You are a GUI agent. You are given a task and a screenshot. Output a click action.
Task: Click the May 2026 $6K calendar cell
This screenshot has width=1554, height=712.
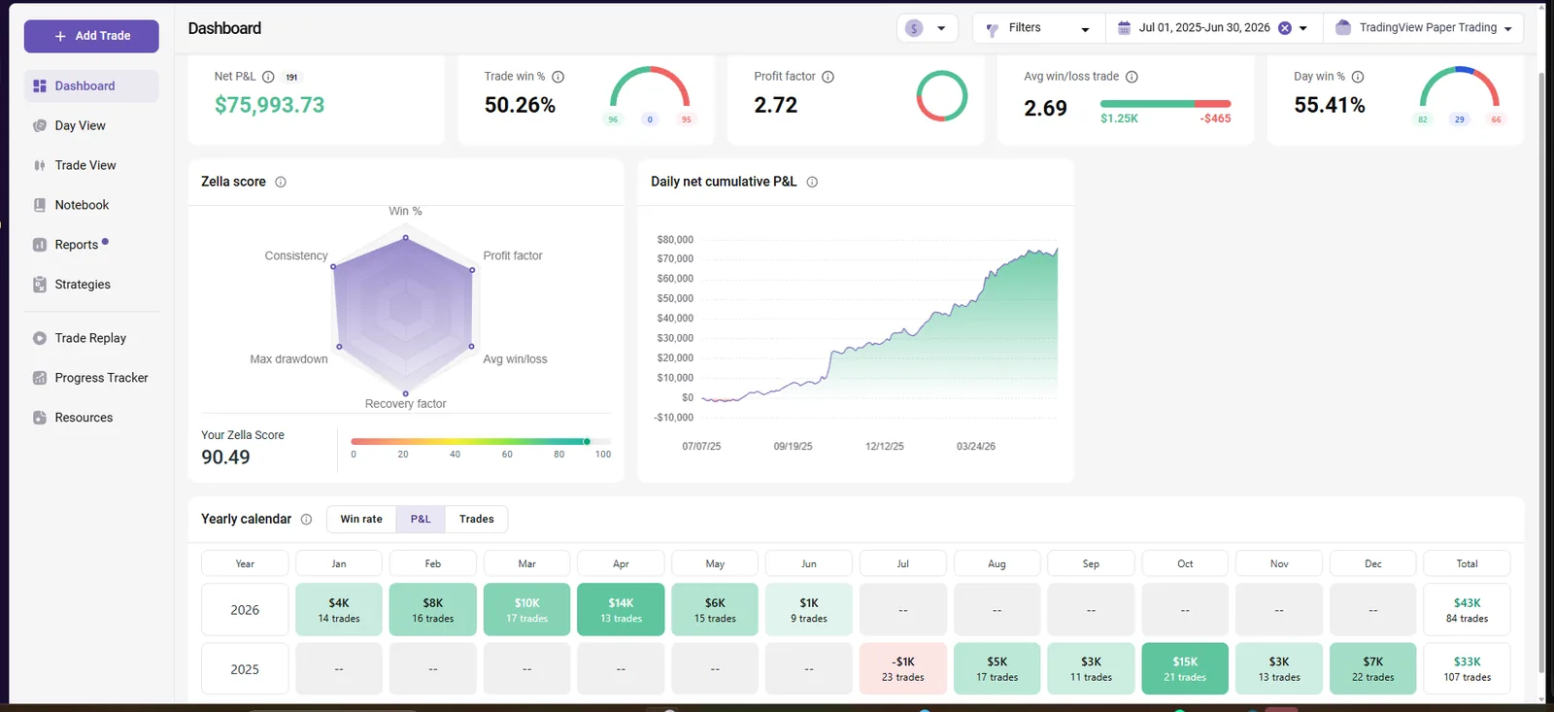pyautogui.click(x=715, y=610)
